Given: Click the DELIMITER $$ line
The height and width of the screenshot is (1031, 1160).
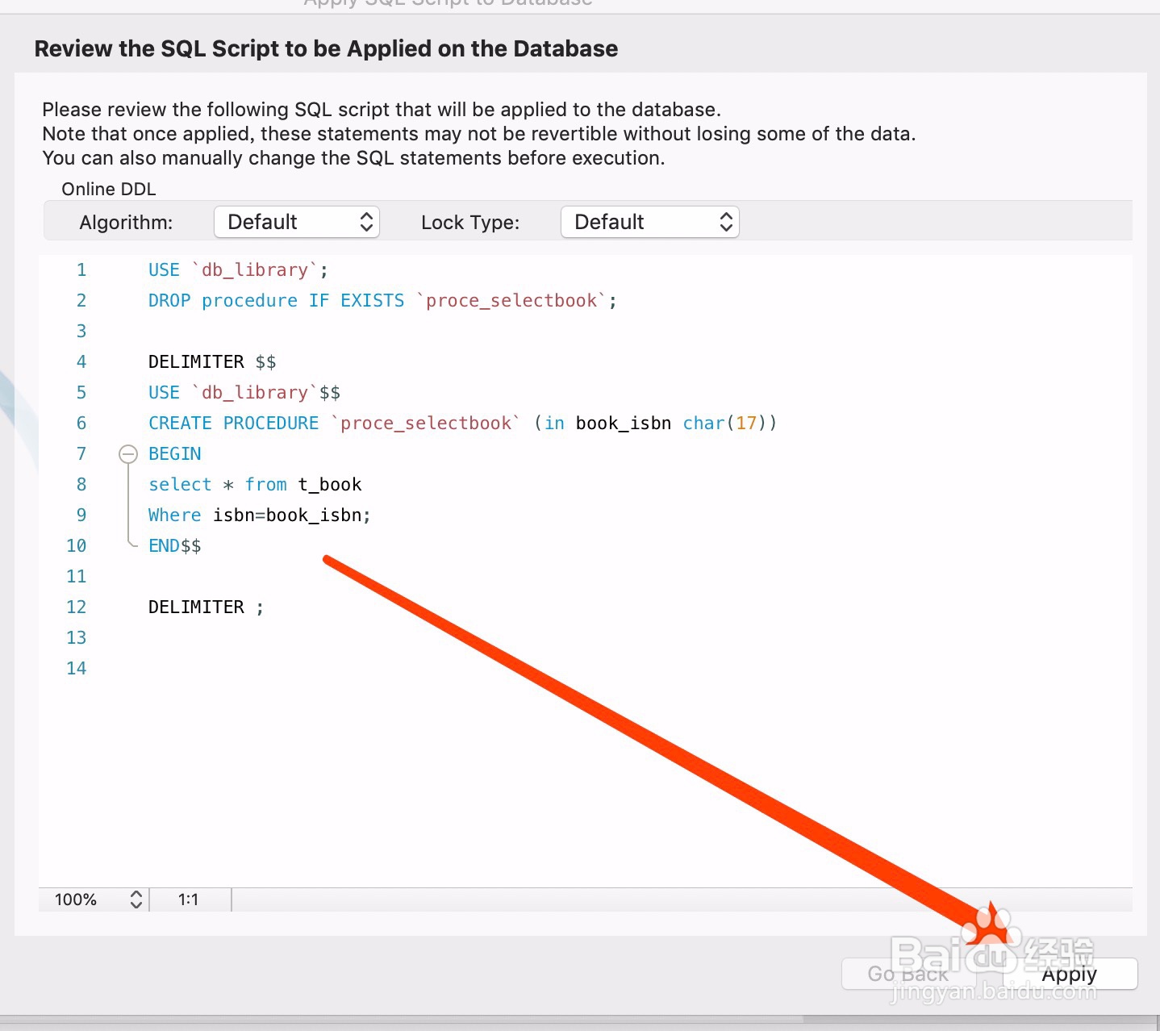Looking at the screenshot, I should 212,362.
